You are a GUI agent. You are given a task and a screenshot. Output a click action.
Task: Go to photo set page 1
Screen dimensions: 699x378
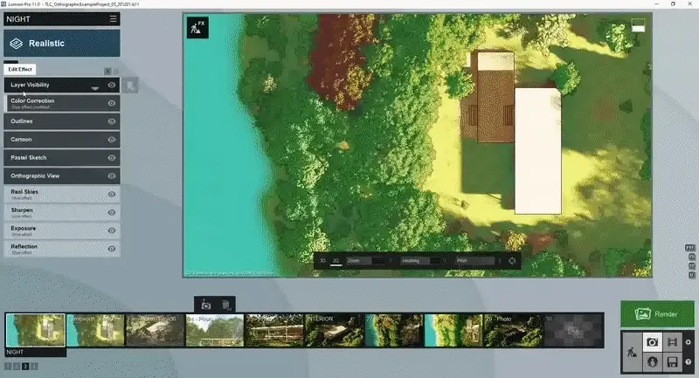click(x=8, y=367)
